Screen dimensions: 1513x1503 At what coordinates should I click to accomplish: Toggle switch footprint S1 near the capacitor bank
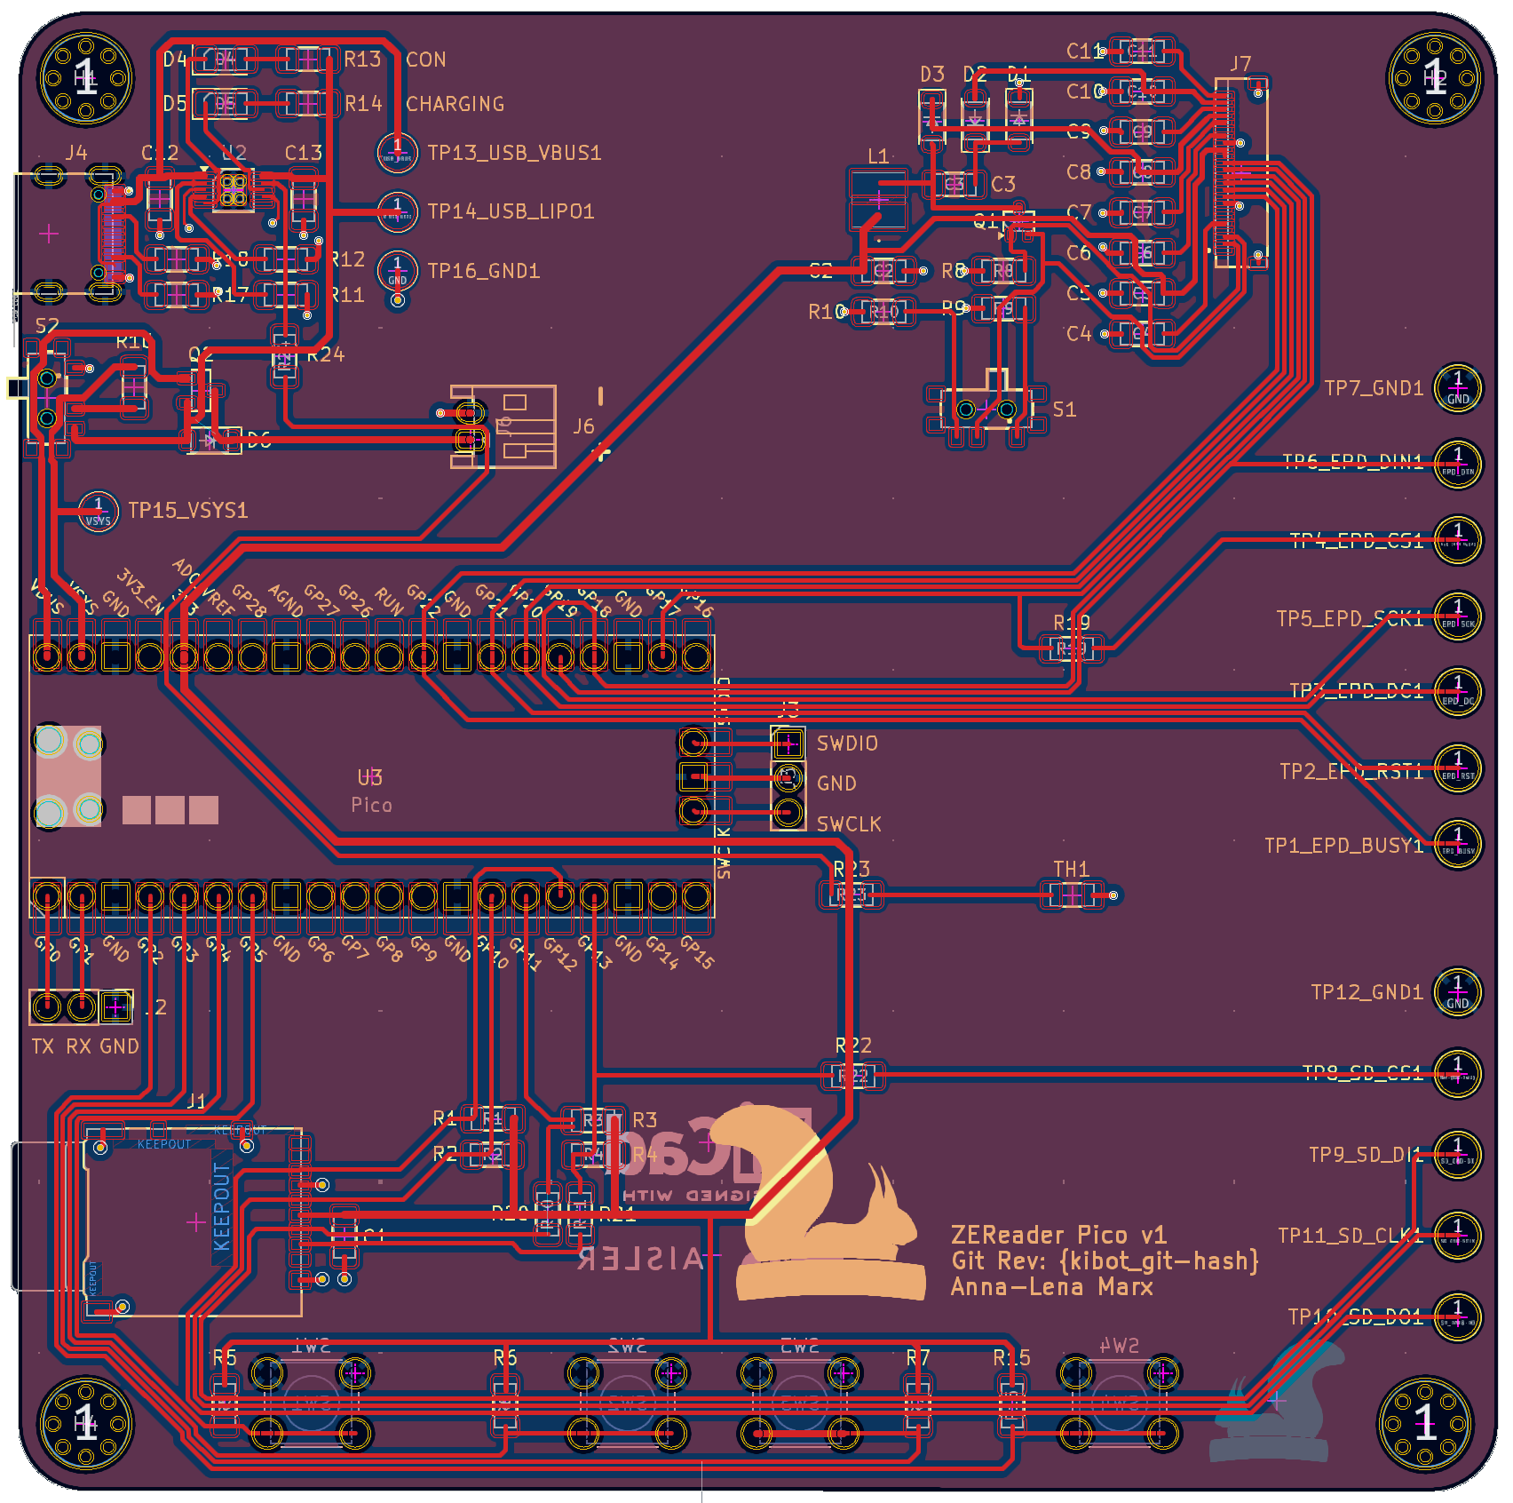pyautogui.click(x=986, y=409)
